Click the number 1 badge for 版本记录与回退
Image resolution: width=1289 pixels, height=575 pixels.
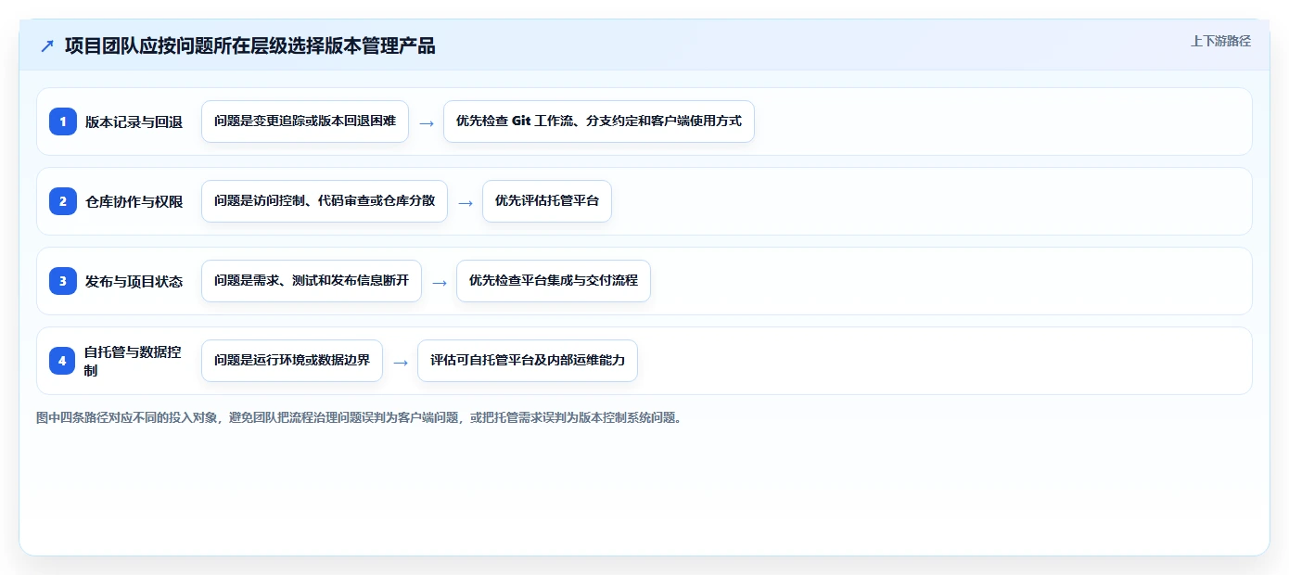click(x=63, y=121)
